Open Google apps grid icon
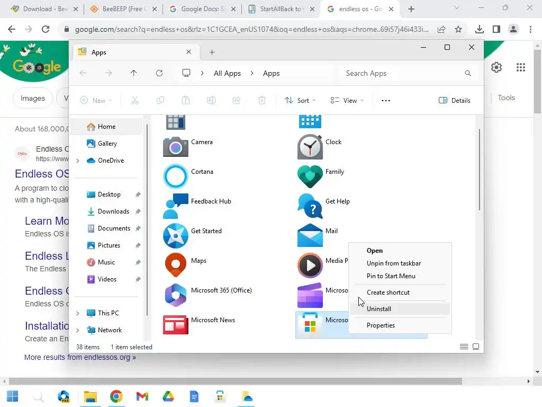 [521, 67]
